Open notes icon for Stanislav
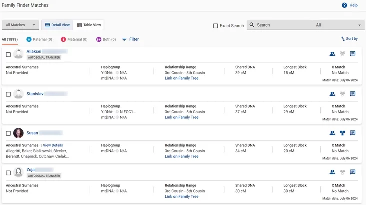Viewport: 366px width, 205px height. (352, 94)
